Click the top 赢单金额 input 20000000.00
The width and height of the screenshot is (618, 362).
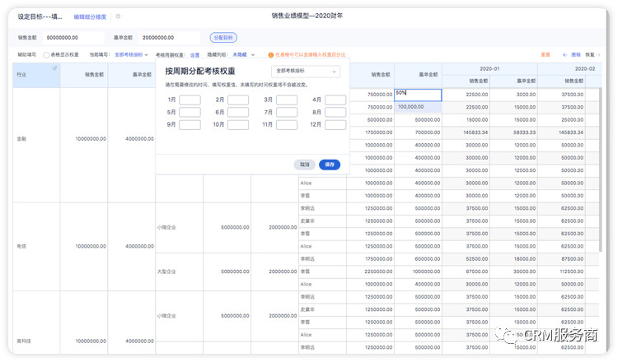[x=169, y=38]
